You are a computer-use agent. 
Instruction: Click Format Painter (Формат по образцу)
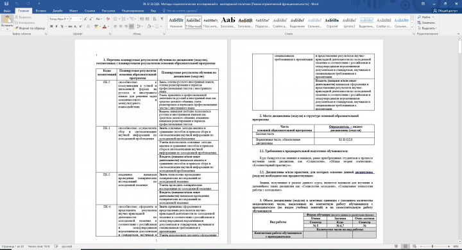[30, 28]
